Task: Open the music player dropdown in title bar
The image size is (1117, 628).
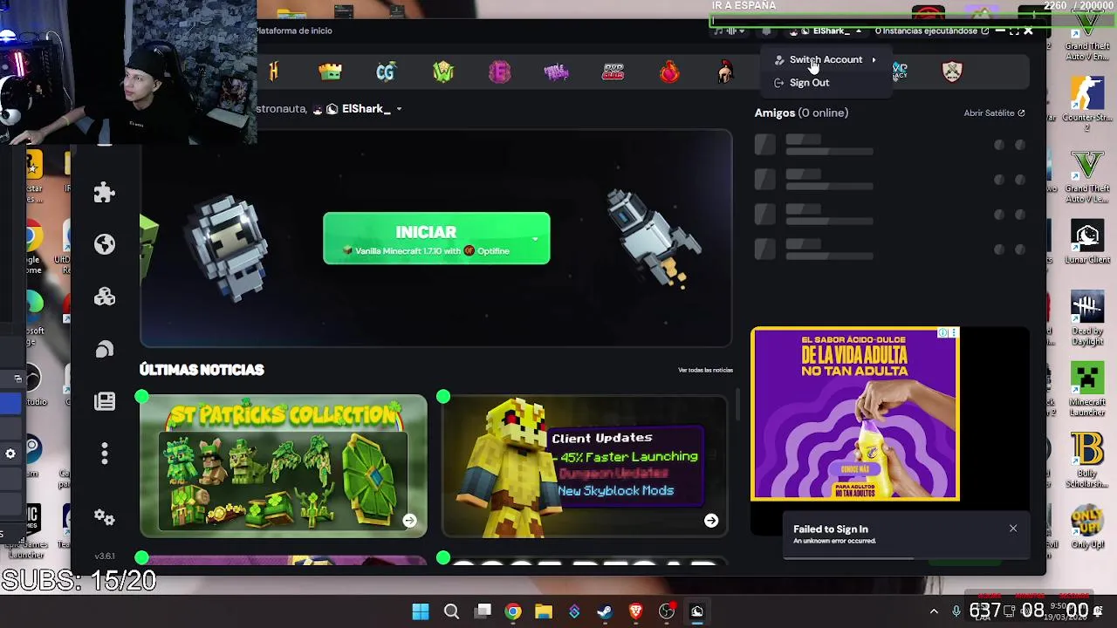Action: tap(730, 31)
